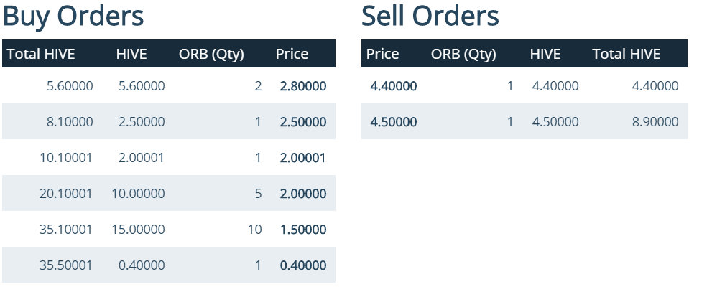Click the Sell Orders heading
The height and width of the screenshot is (292, 712).
pos(430,15)
